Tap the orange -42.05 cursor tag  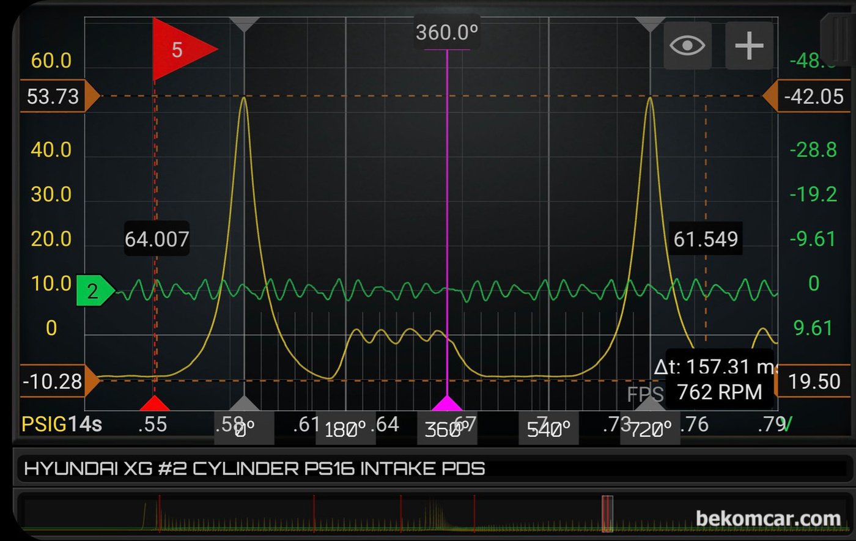click(806, 97)
